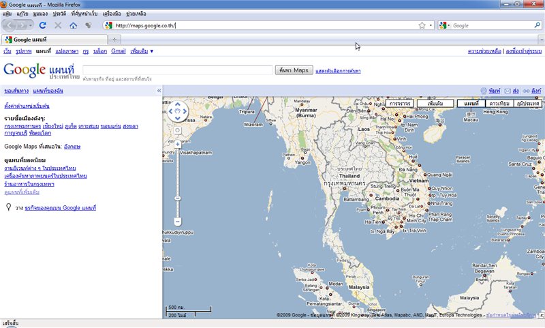
Task: Click the map pin marker icon in left panel
Action: click(9, 207)
